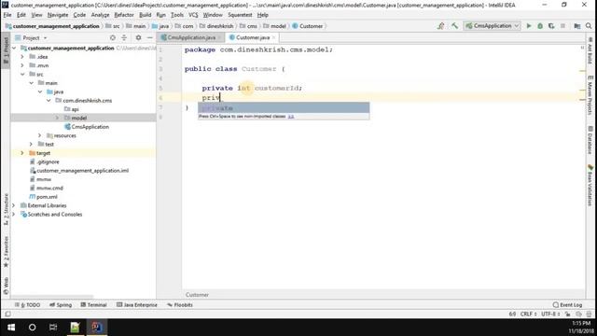The width and height of the screenshot is (597, 336).
Task: Open the Spring tool window
Action: tap(61, 305)
